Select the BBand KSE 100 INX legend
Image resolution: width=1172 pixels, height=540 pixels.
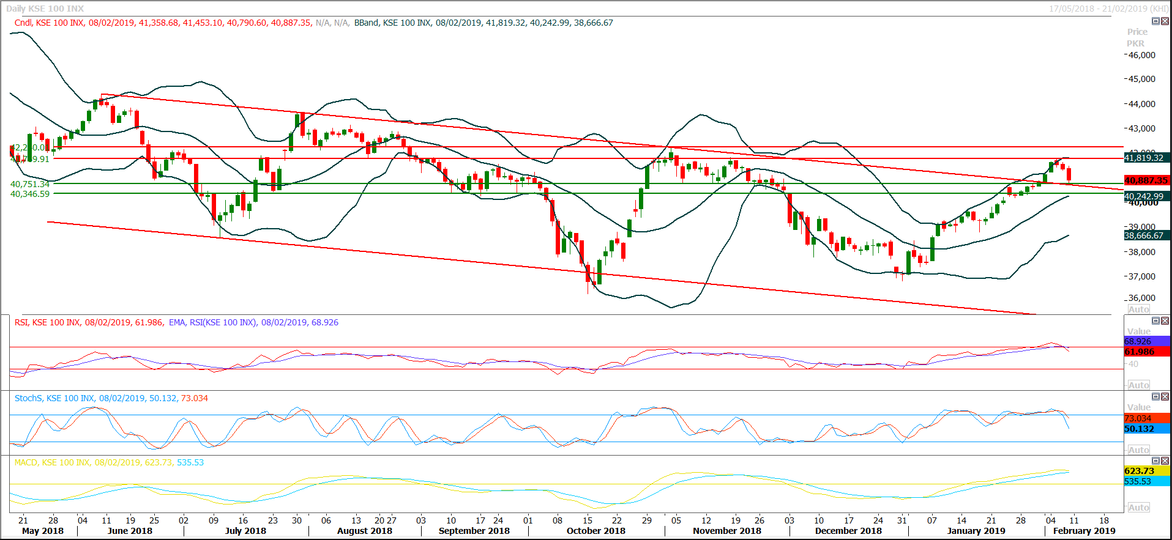click(x=483, y=23)
